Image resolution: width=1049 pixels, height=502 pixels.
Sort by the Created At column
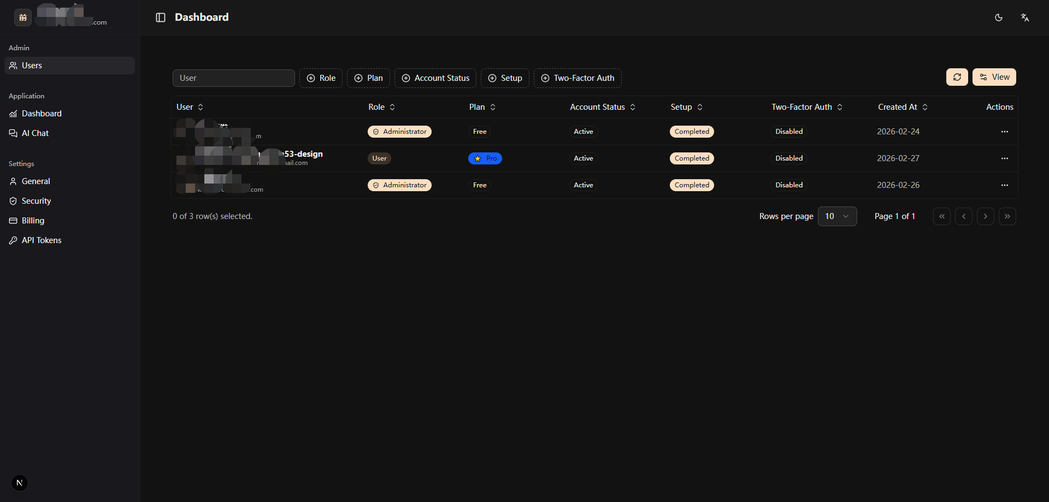click(903, 107)
